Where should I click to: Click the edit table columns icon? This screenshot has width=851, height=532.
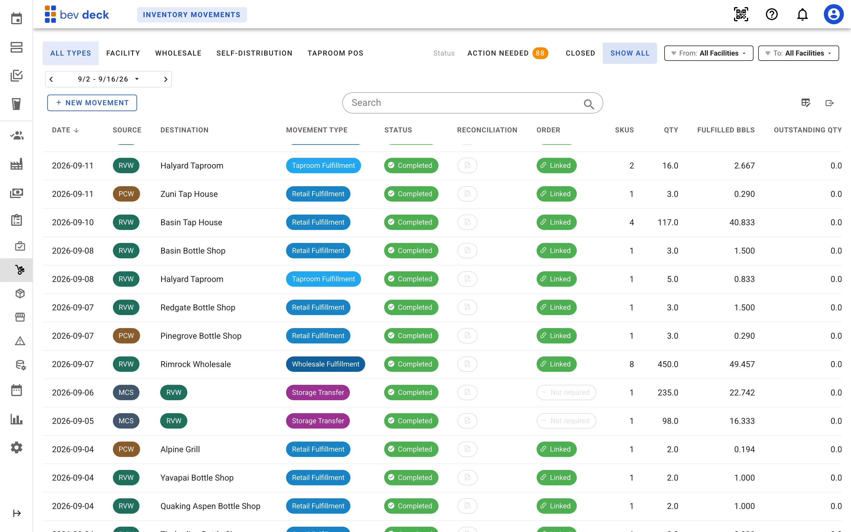pos(805,103)
